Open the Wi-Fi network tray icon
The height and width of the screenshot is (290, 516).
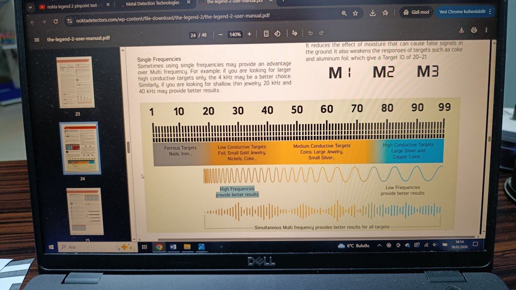[426, 245]
